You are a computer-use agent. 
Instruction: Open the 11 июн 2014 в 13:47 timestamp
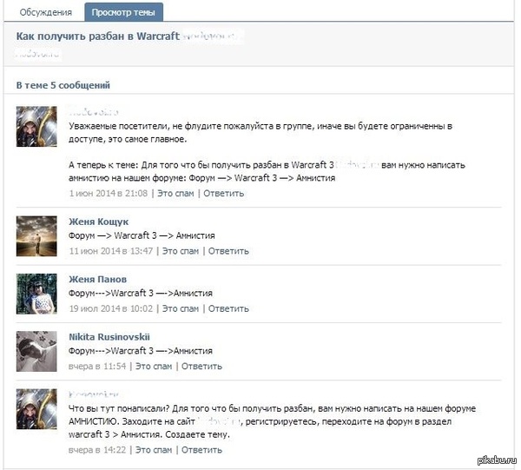pos(111,251)
